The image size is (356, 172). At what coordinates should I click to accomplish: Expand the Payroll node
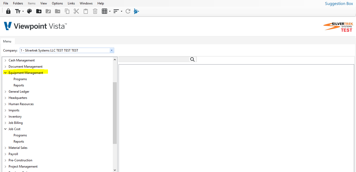click(5, 154)
